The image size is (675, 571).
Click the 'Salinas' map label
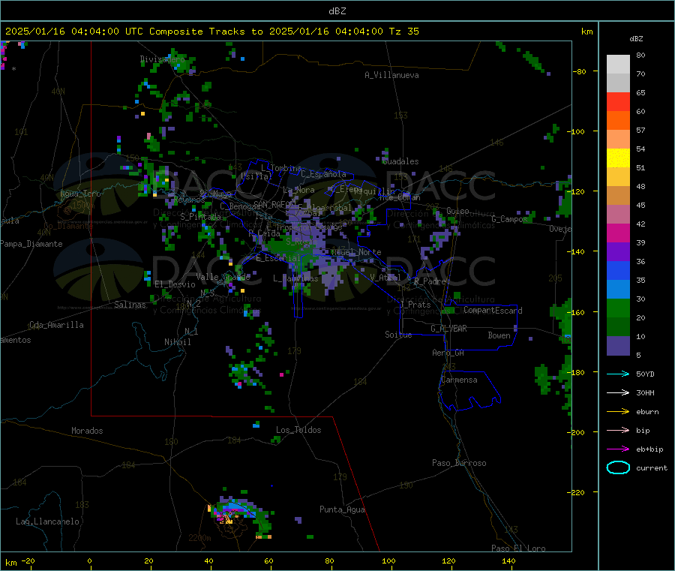130,305
